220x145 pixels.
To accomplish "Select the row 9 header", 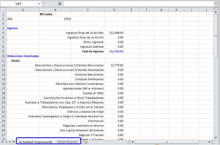I will [x=3, y=51].
